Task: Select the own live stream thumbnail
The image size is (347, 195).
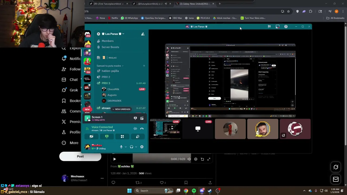Action: point(165,129)
